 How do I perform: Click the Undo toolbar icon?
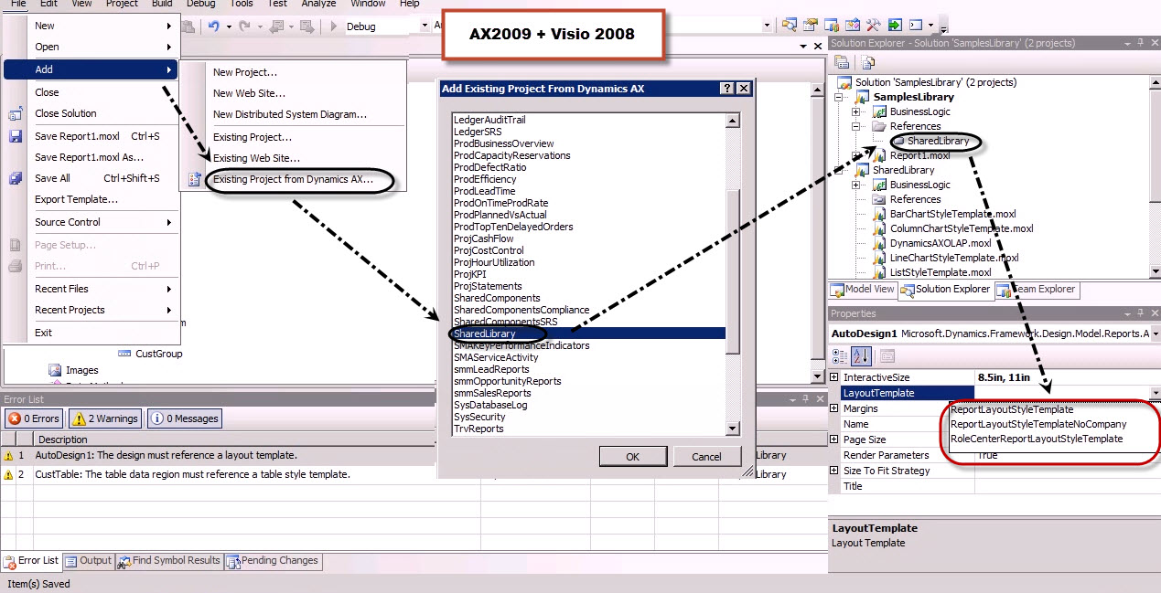pos(213,26)
